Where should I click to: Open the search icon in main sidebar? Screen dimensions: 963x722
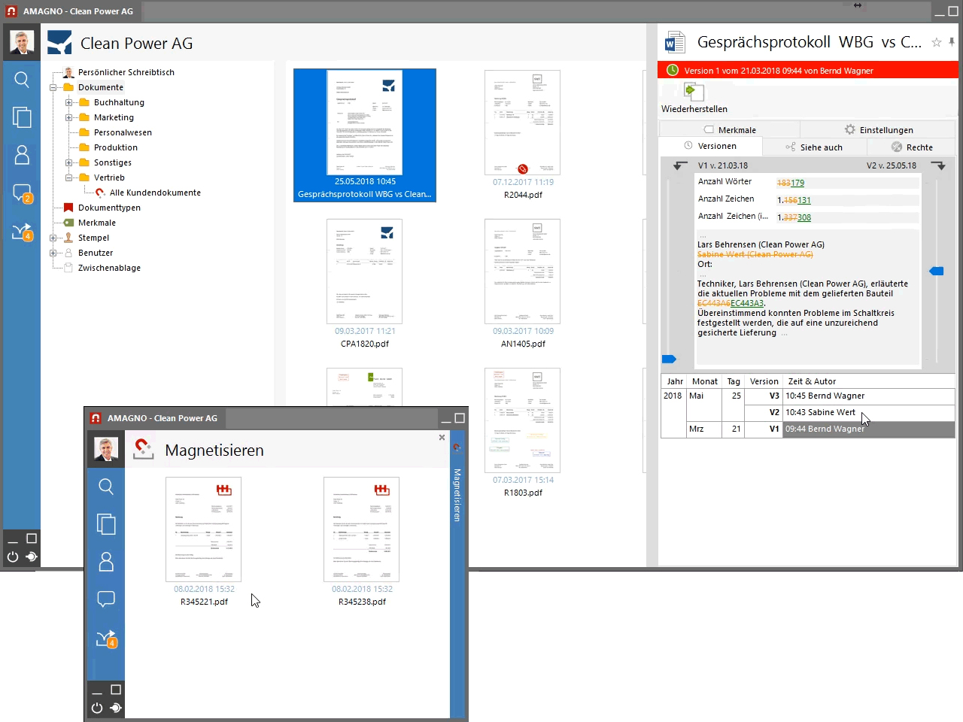pyautogui.click(x=22, y=80)
